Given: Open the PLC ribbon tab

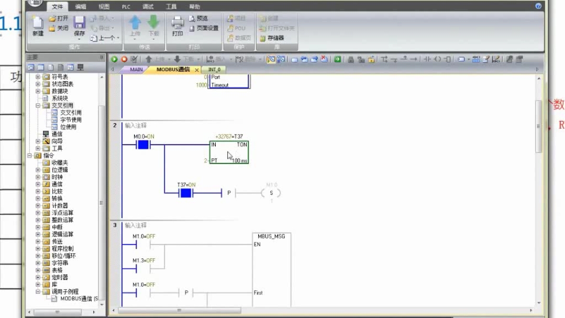Looking at the screenshot, I should pyautogui.click(x=126, y=6).
